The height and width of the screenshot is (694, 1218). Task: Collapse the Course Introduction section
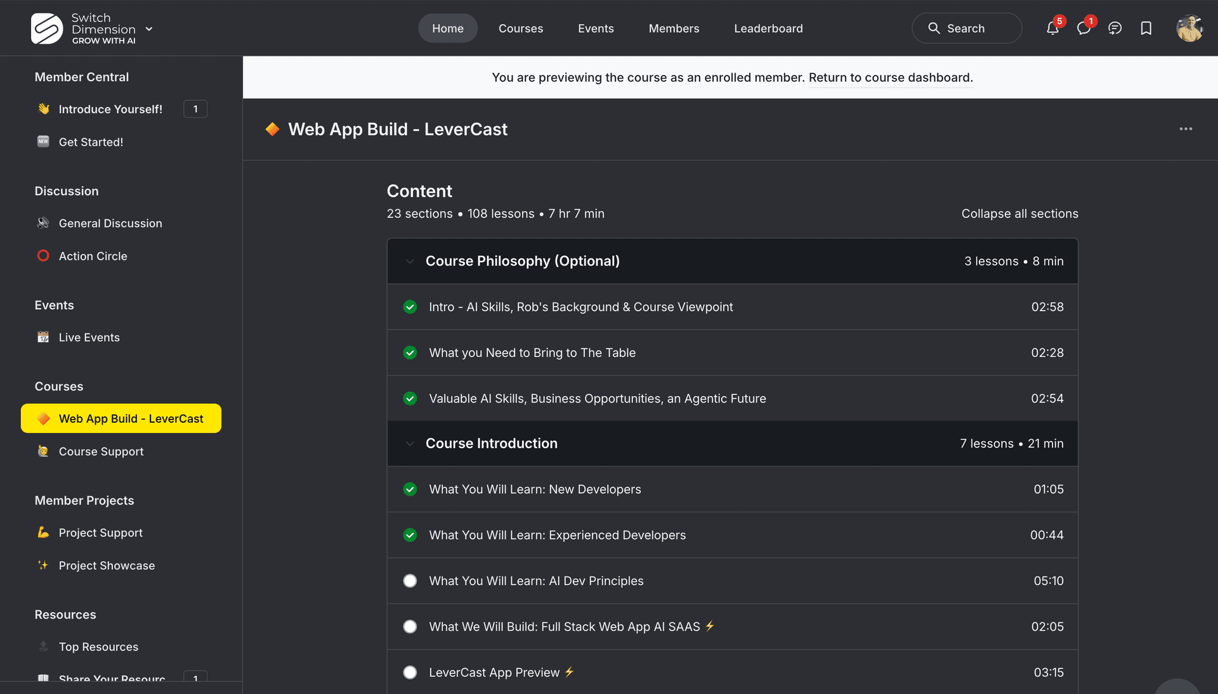(x=409, y=444)
